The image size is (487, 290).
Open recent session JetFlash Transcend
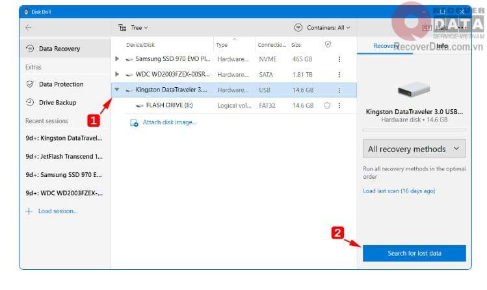pyautogui.click(x=64, y=157)
